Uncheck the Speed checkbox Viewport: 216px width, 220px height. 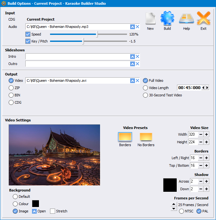(x=28, y=34)
